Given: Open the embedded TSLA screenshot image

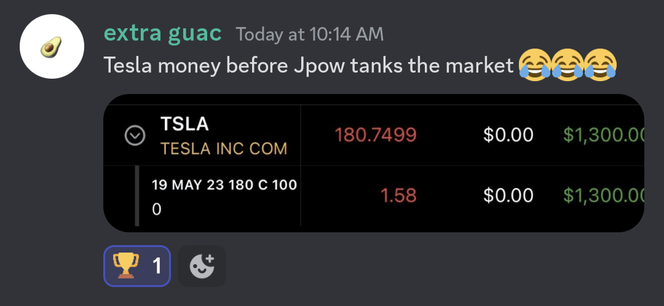Looking at the screenshot, I should click(x=374, y=163).
